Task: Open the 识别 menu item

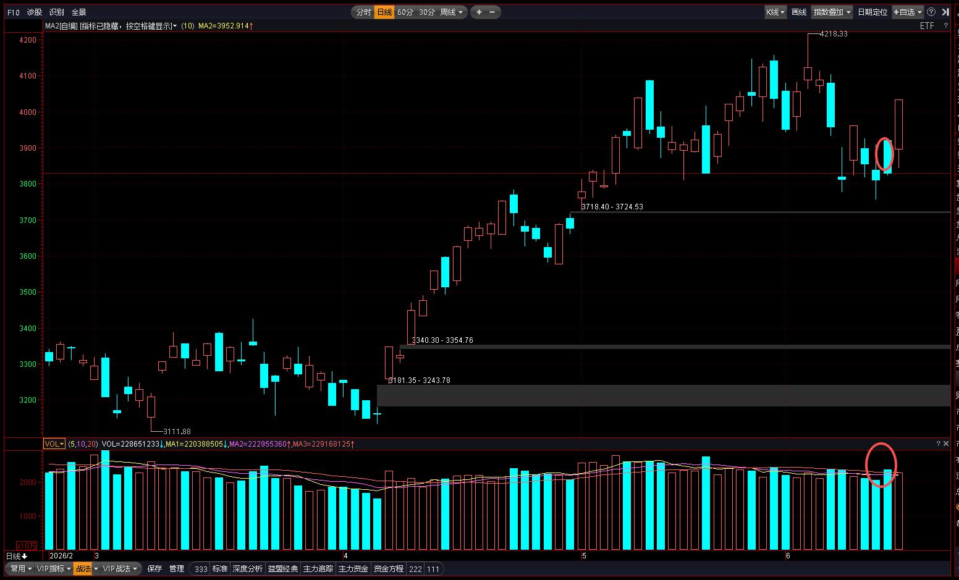Action: (x=56, y=12)
